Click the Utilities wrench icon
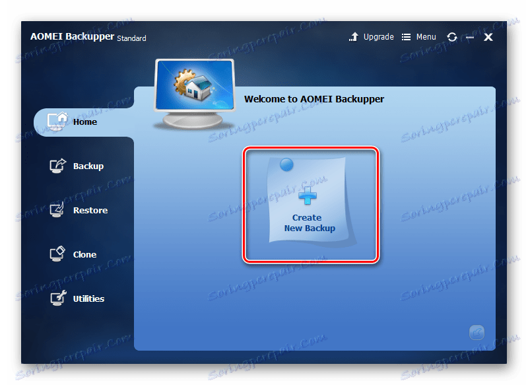The height and width of the screenshot is (385, 528). (58, 298)
